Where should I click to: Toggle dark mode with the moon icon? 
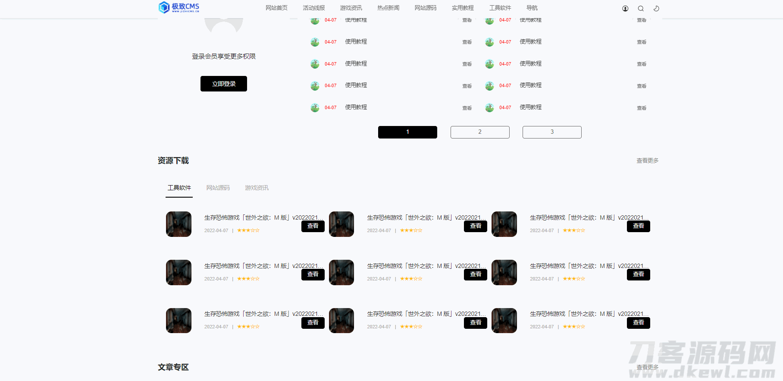click(x=656, y=9)
